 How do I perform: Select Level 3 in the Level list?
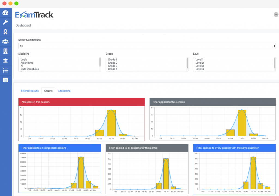(x=199, y=66)
